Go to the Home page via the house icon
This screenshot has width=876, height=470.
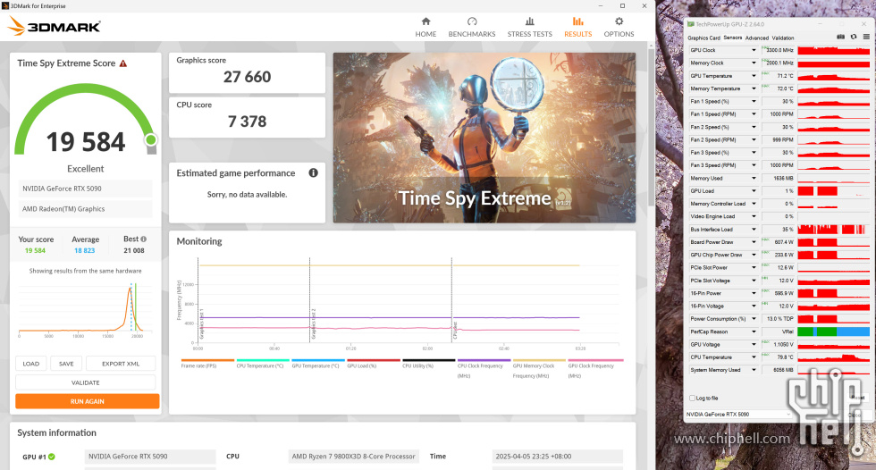[425, 21]
